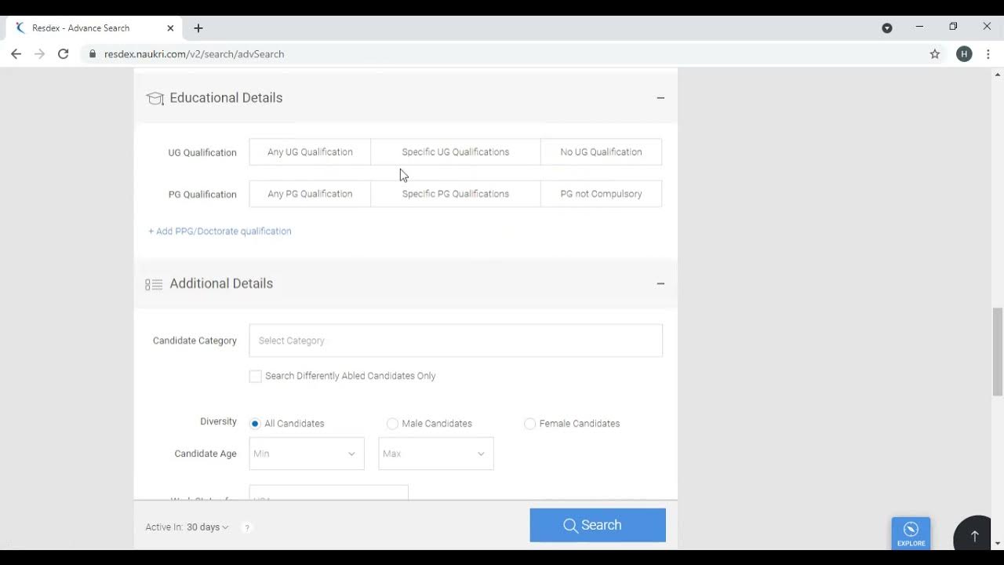Click the blue Search button
This screenshot has height=565, width=1004.
(x=598, y=525)
